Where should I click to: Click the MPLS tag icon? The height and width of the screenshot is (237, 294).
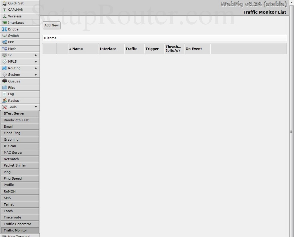pos(5,61)
